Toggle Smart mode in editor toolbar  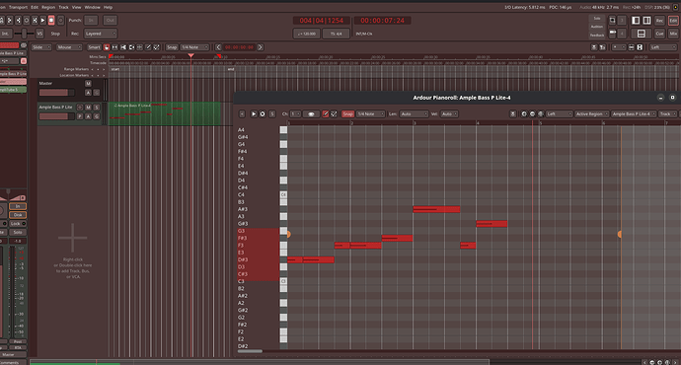94,47
